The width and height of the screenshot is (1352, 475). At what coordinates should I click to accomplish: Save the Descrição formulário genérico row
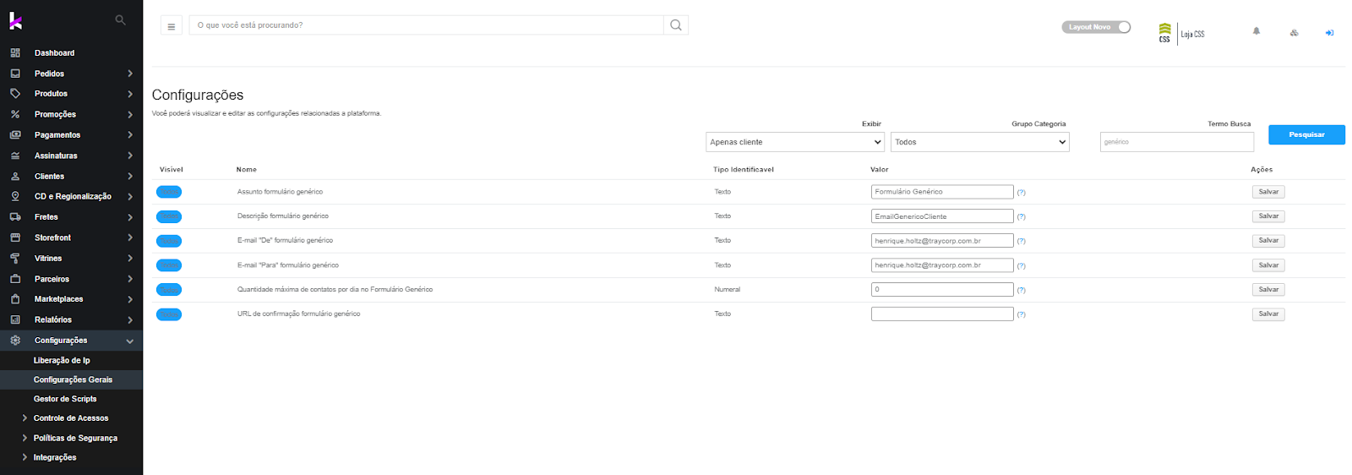(x=1268, y=216)
